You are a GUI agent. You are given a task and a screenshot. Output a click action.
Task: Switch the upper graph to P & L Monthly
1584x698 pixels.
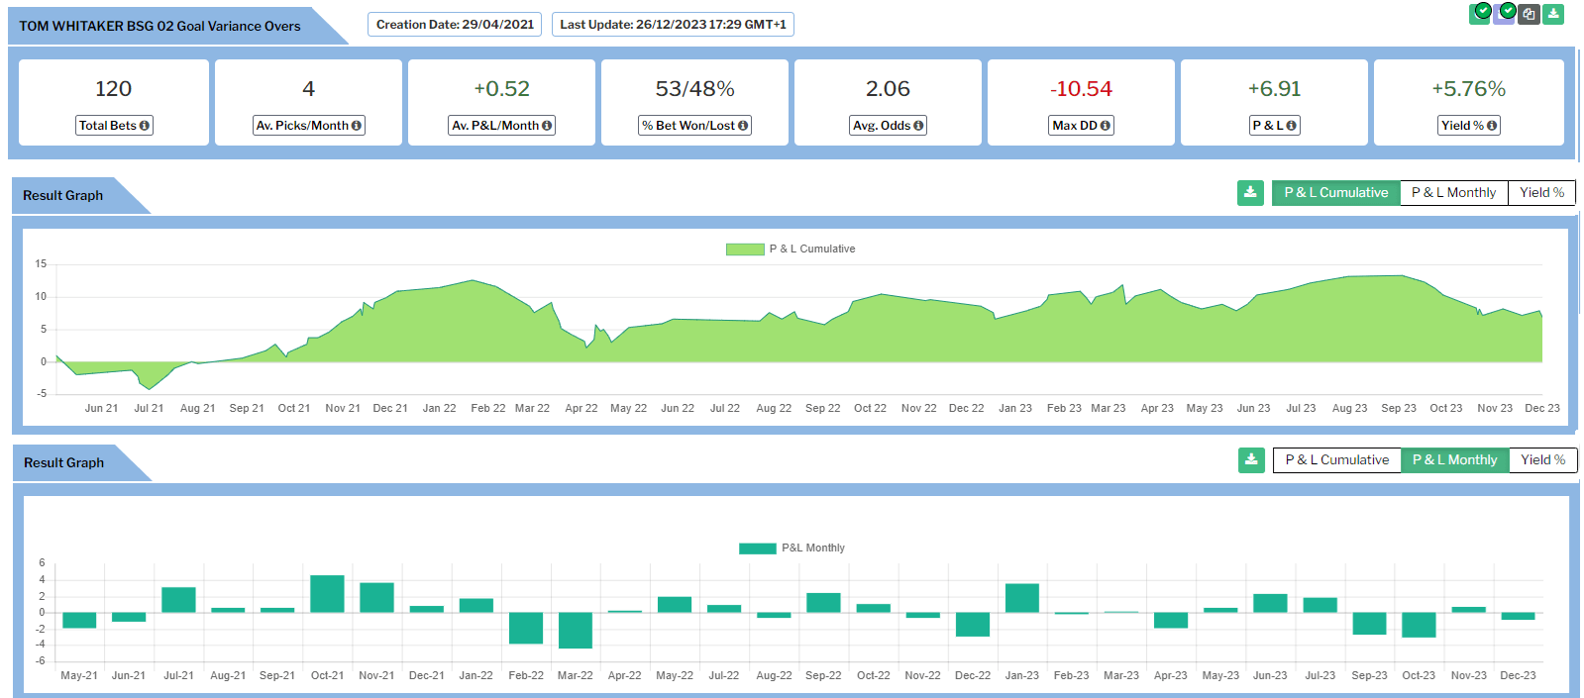(1453, 193)
